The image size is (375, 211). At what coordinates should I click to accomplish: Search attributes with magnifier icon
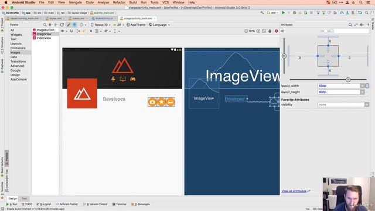350,25
